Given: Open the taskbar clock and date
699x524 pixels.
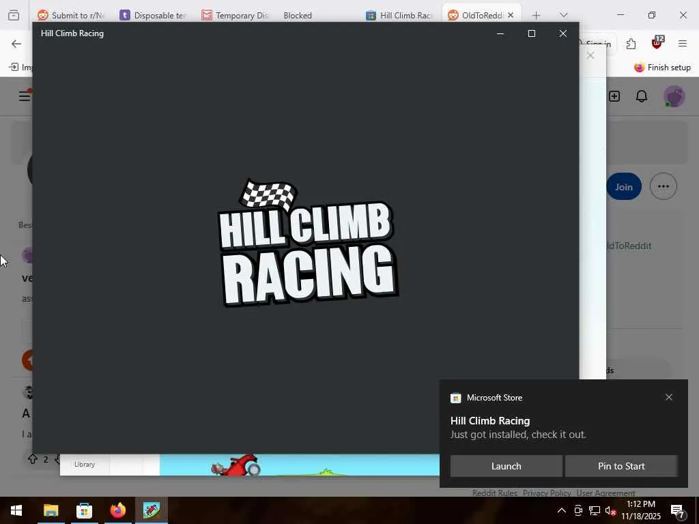Looking at the screenshot, I should click(x=640, y=510).
